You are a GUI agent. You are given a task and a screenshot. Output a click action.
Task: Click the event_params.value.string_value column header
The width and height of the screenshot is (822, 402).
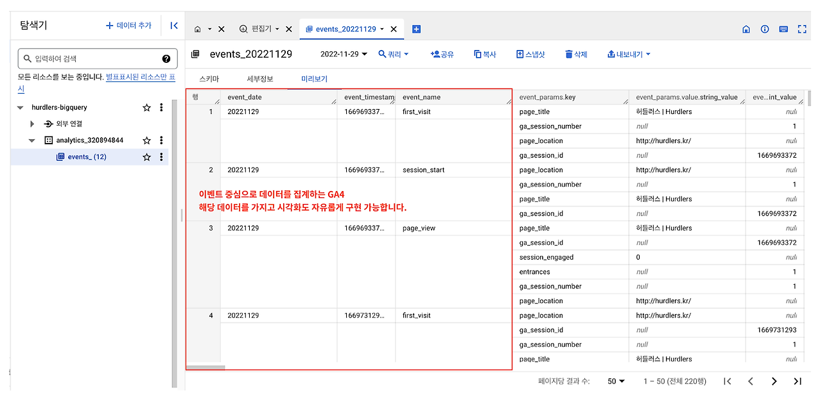pyautogui.click(x=687, y=97)
